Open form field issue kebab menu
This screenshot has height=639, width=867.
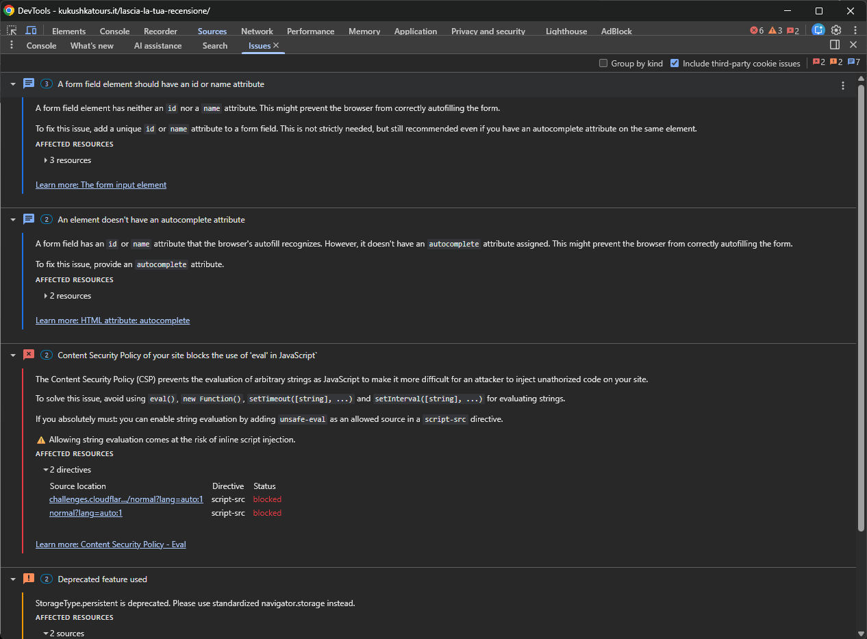pos(843,86)
